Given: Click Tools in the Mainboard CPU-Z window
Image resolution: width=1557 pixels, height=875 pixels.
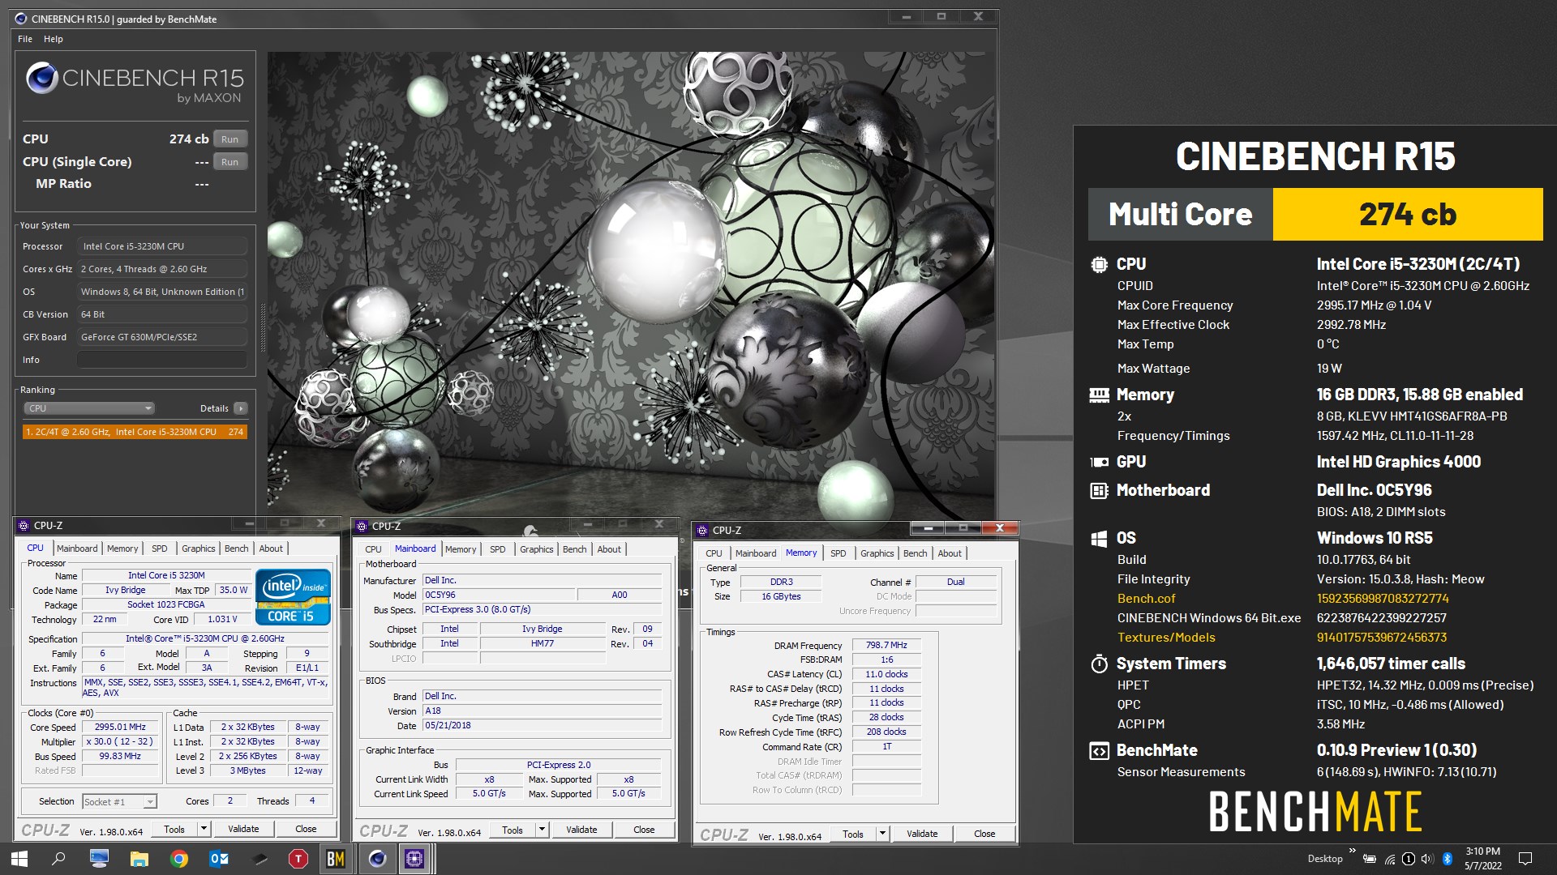Looking at the screenshot, I should 513,830.
